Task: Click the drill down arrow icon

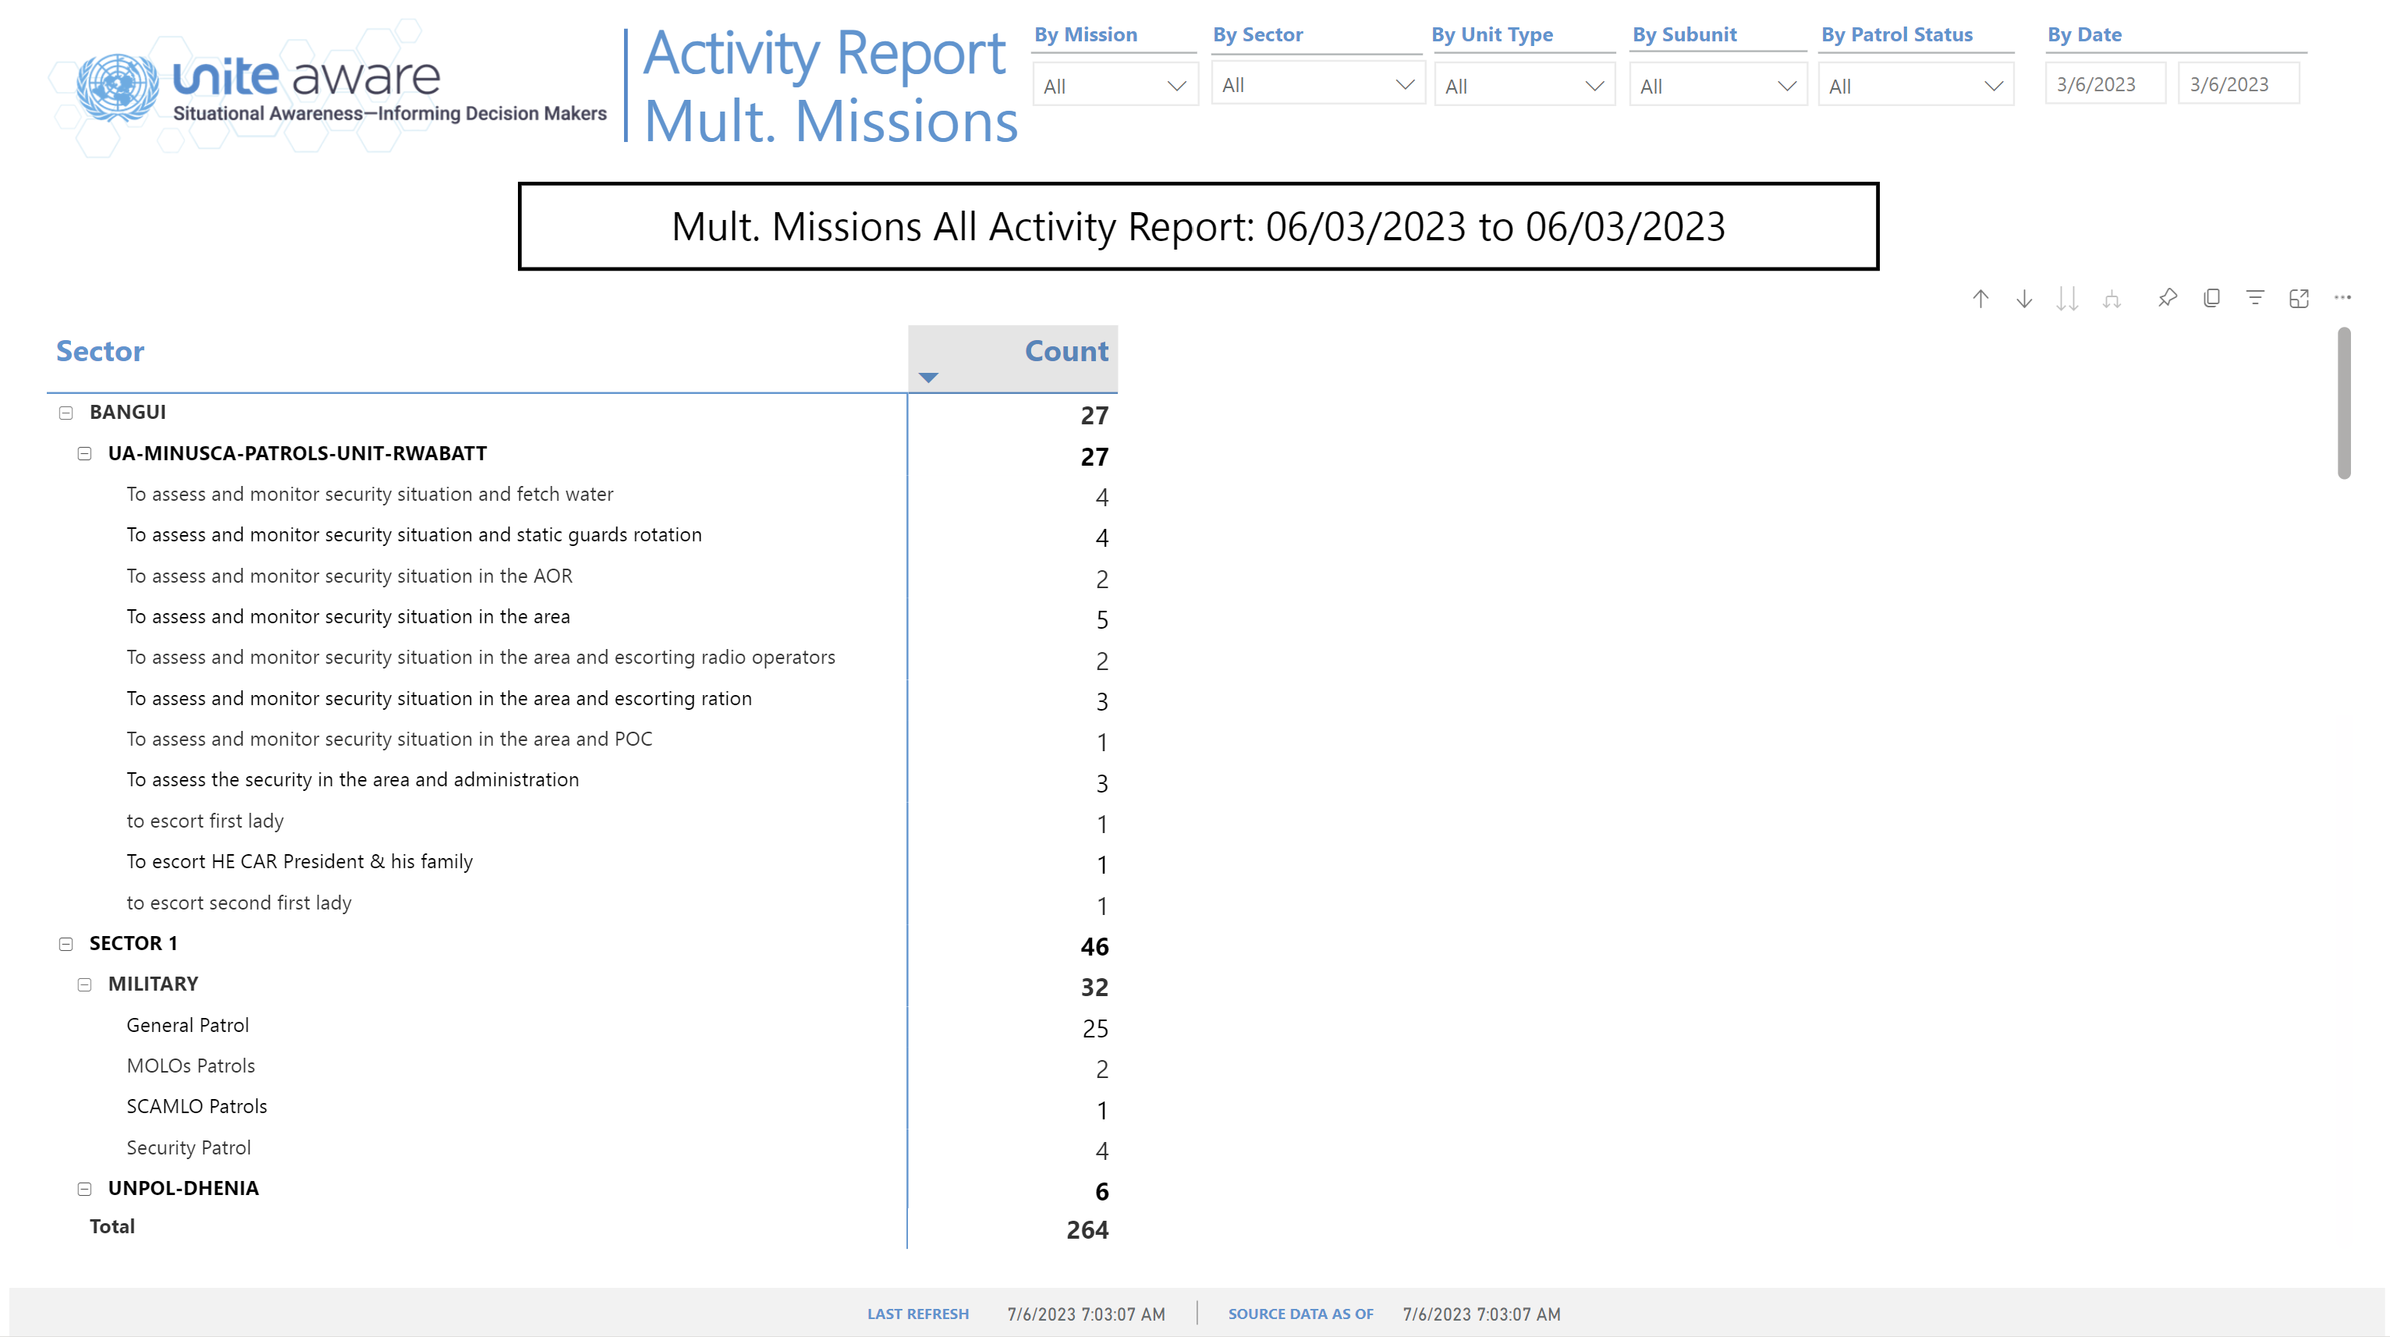Action: coord(2023,298)
